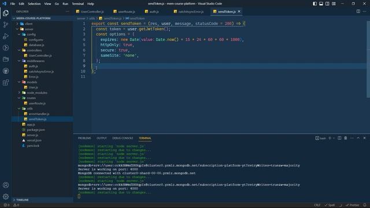This screenshot has height=208, width=370.
Task: Open package.json in the explorer
Action: coord(42,129)
